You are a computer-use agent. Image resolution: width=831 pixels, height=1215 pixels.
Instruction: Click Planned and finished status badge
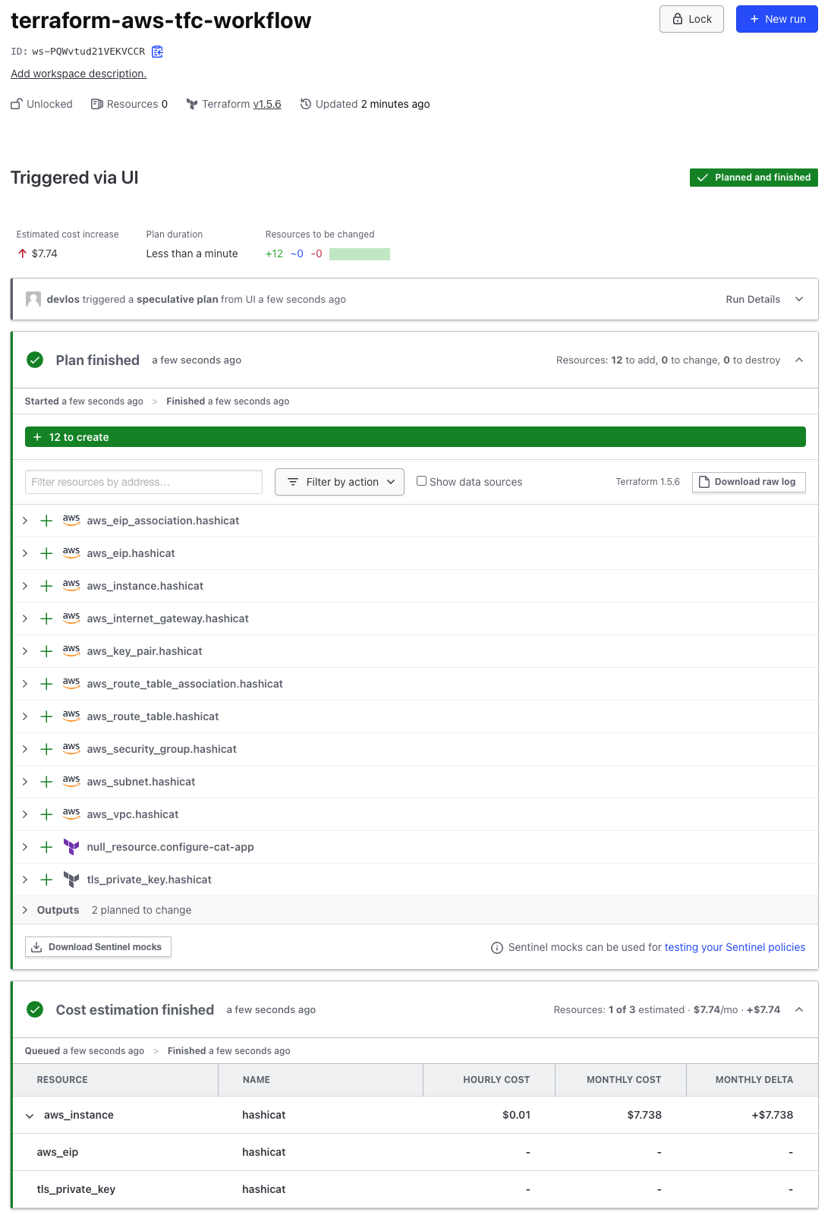click(754, 178)
